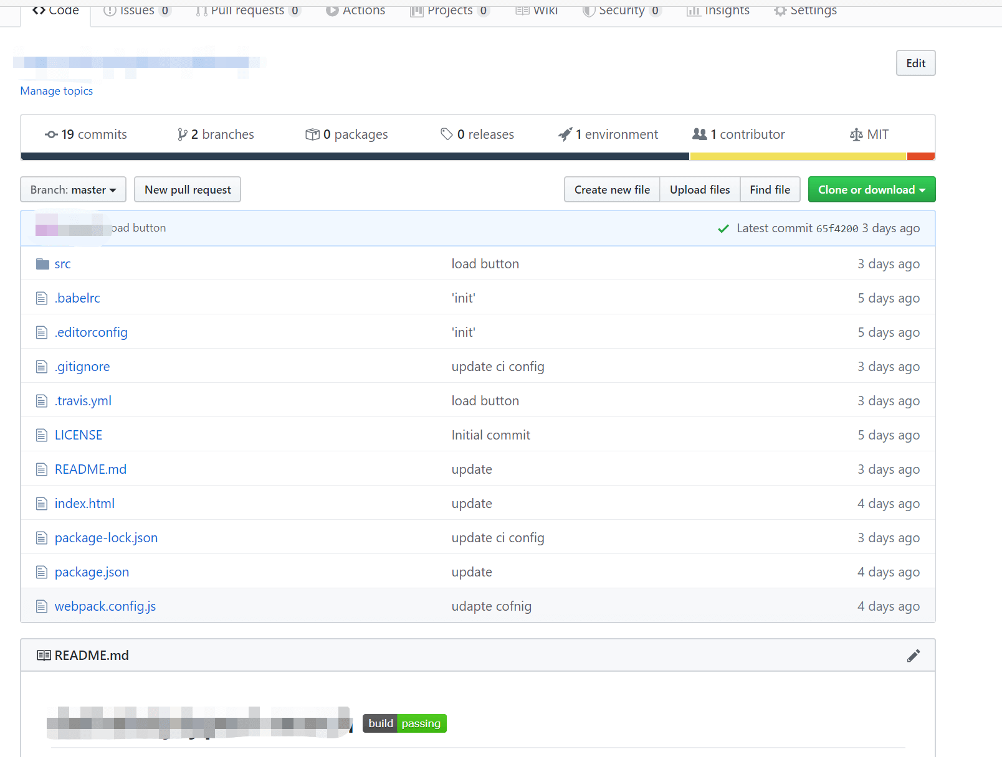Open the index.html file
This screenshot has height=757, width=1002.
coord(85,504)
